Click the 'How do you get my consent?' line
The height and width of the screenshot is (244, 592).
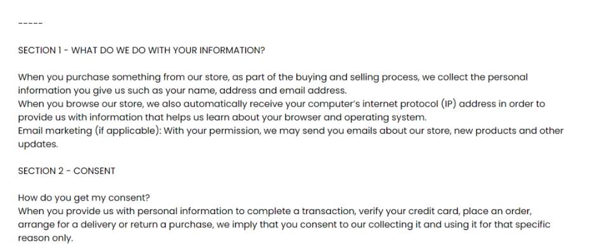pos(84,198)
